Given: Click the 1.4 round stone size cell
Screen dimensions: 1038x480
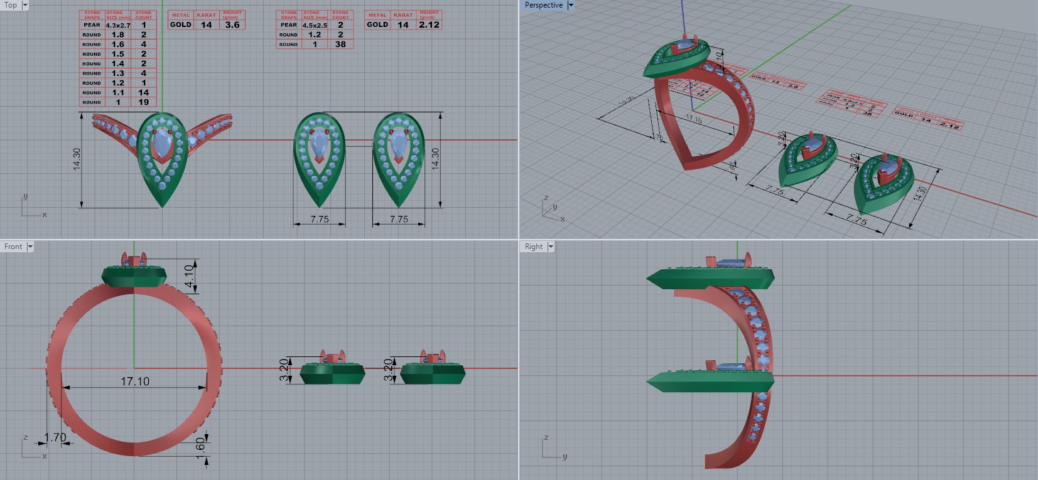Looking at the screenshot, I should pos(118,63).
